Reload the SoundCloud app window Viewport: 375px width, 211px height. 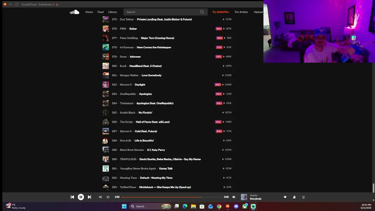(17, 4)
